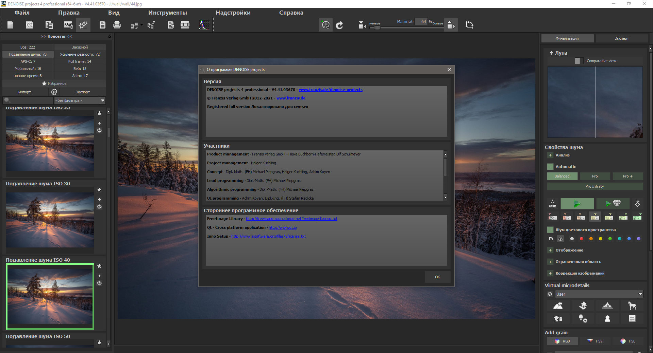Open the Файл menu
The width and height of the screenshot is (653, 353).
coord(22,13)
